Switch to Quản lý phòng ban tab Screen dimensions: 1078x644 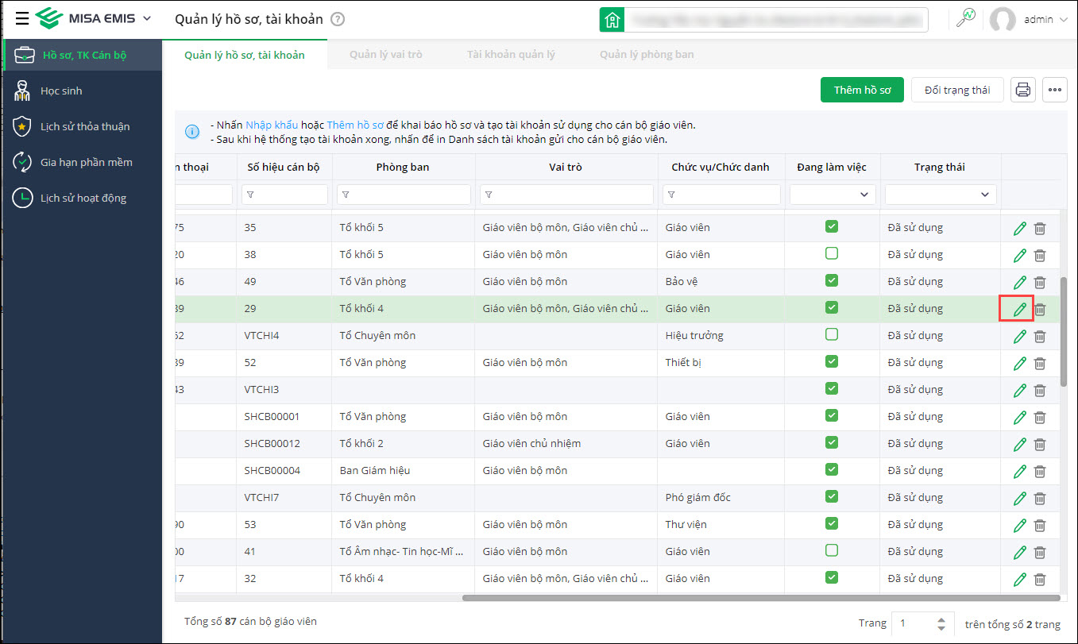647,55
